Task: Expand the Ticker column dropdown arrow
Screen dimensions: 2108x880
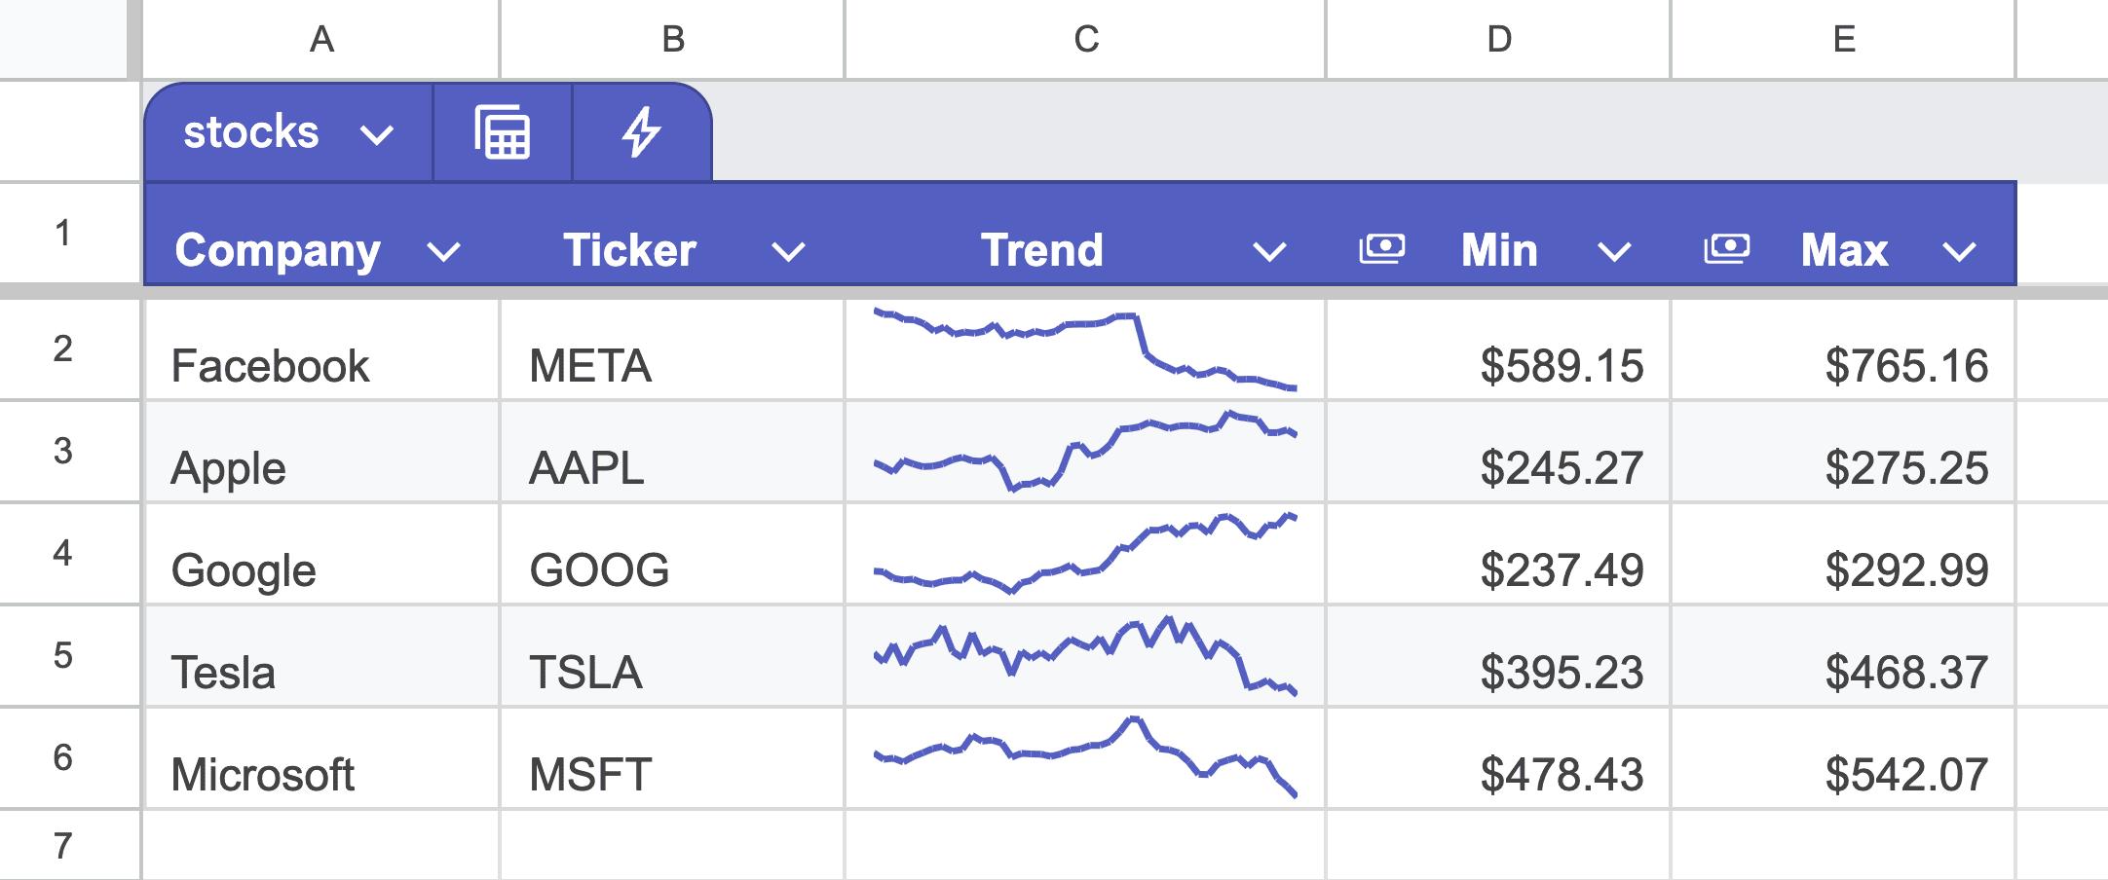Action: click(x=788, y=252)
